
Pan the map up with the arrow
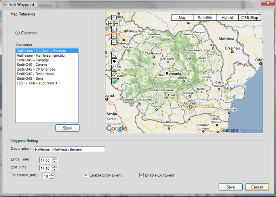114,17
